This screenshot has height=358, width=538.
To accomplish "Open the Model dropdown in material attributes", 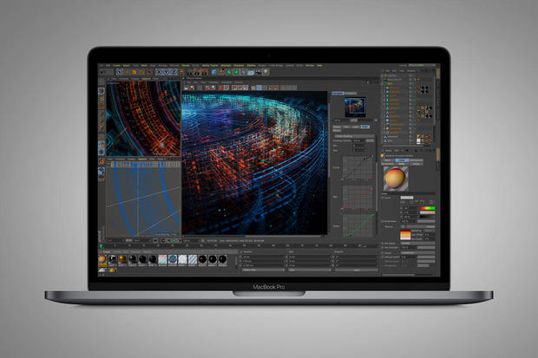I will pyautogui.click(x=417, y=253).
